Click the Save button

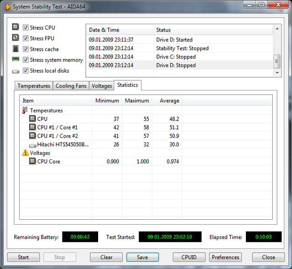pos(142,257)
